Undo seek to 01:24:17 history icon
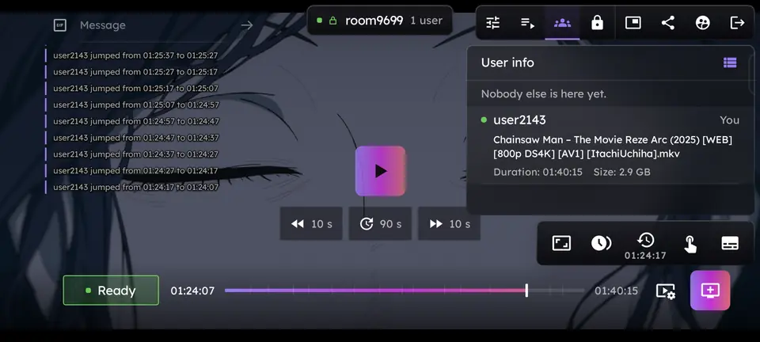The width and height of the screenshot is (760, 342). click(645, 246)
